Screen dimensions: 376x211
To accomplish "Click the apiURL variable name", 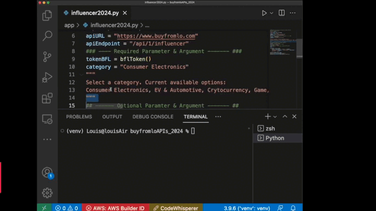I will coord(95,36).
